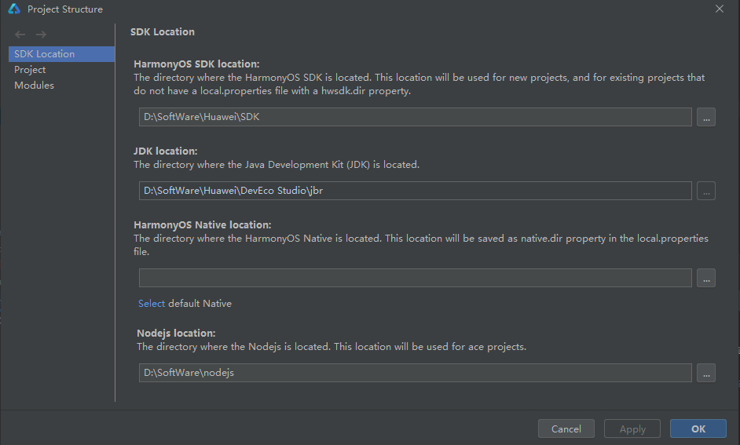
Task: Click the Apply button
Action: [632, 429]
